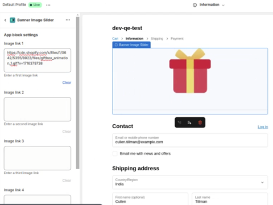This screenshot has width=273, height=205.
Task: Go back using the left arrow beside Banner Image Slider
Action: click(5, 20)
